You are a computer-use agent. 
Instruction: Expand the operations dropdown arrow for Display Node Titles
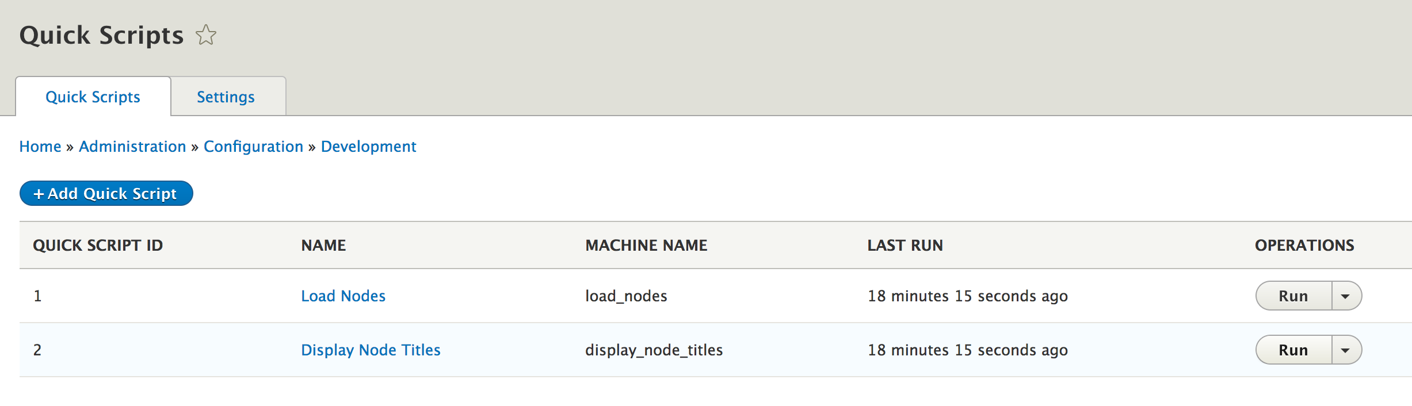[1346, 350]
